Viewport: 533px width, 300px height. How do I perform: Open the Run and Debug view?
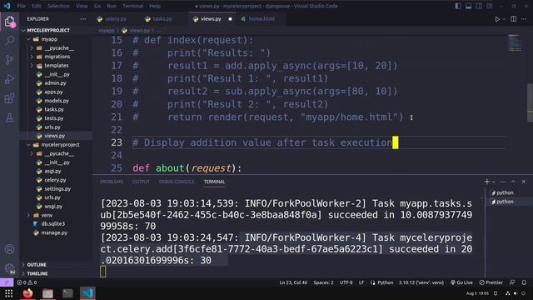click(x=9, y=80)
